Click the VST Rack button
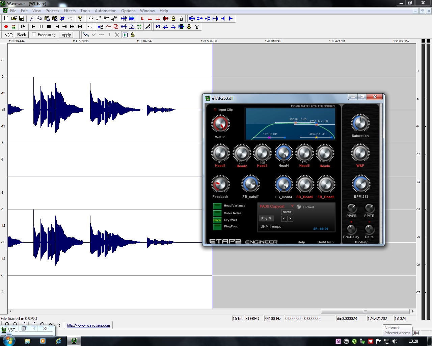This screenshot has height=346, width=432. pos(22,35)
